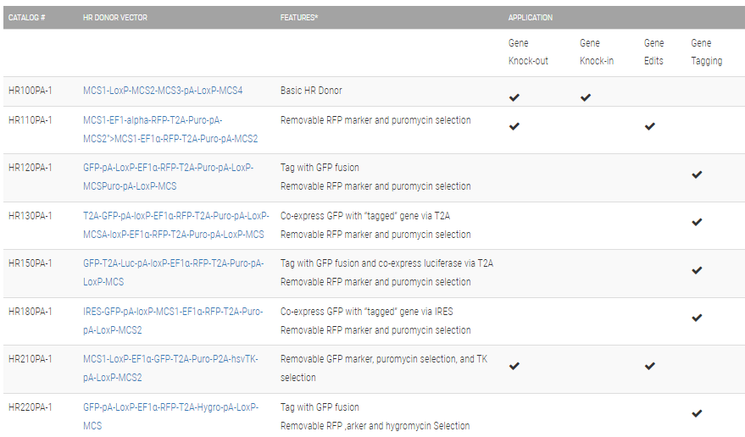Click the Gene Tagging checkmark for HR120PA-1
This screenshot has height=437, width=745.
(x=697, y=174)
